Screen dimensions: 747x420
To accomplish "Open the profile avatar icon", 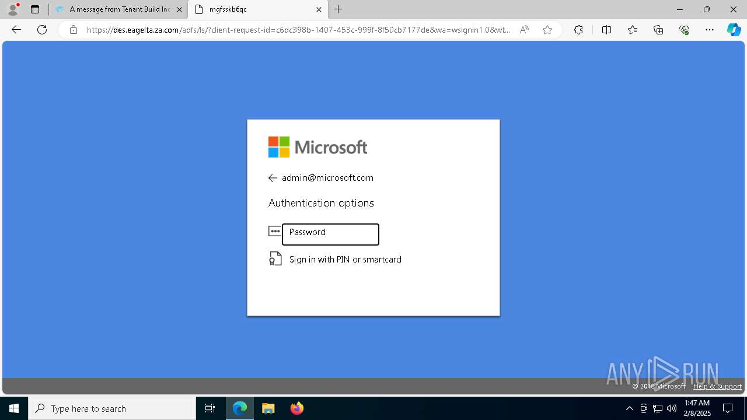I will pyautogui.click(x=13, y=9).
